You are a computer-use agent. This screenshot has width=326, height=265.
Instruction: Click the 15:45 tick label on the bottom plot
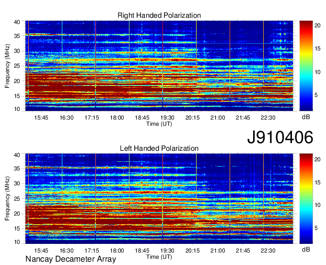point(41,251)
